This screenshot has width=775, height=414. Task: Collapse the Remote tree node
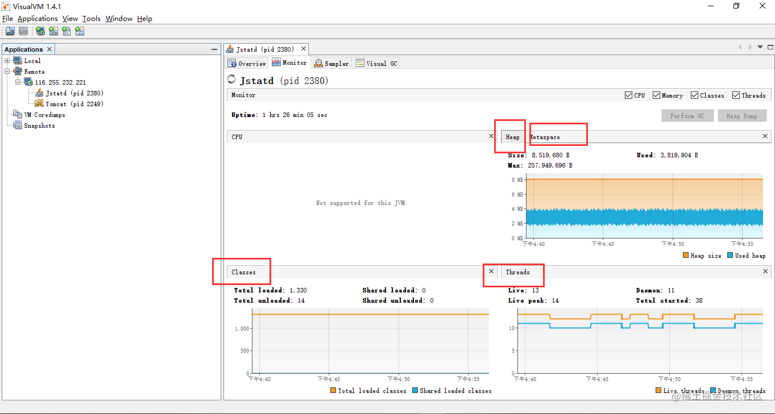[7, 72]
